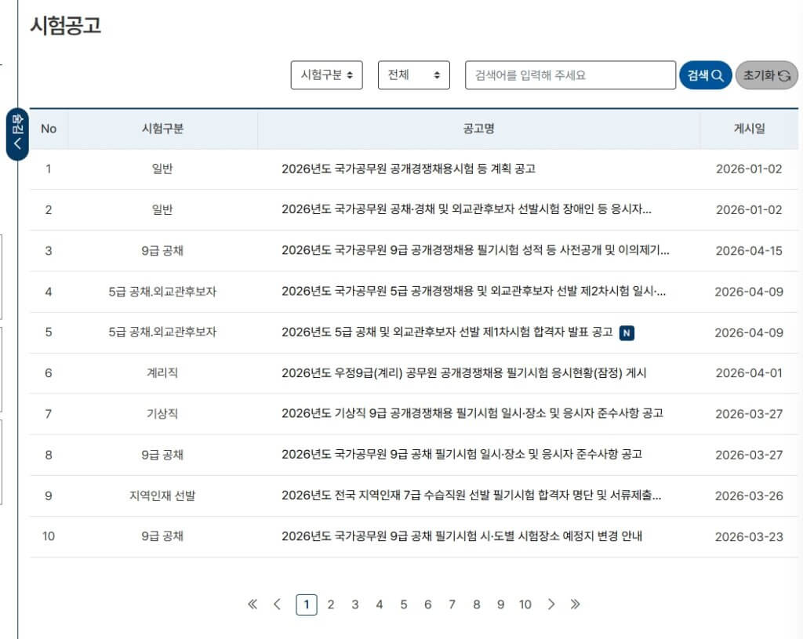This screenshot has height=639, width=803.
Task: Jump to the first page with the « icon
Action: pyautogui.click(x=253, y=605)
